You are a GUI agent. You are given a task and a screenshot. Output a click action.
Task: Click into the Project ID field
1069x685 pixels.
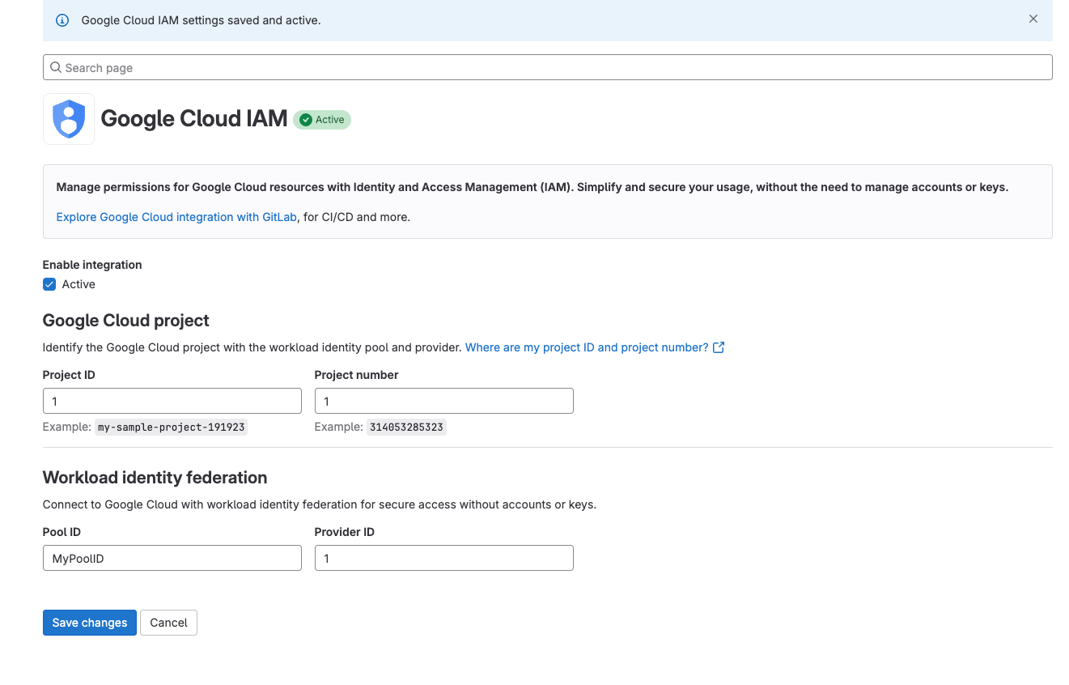tap(172, 402)
